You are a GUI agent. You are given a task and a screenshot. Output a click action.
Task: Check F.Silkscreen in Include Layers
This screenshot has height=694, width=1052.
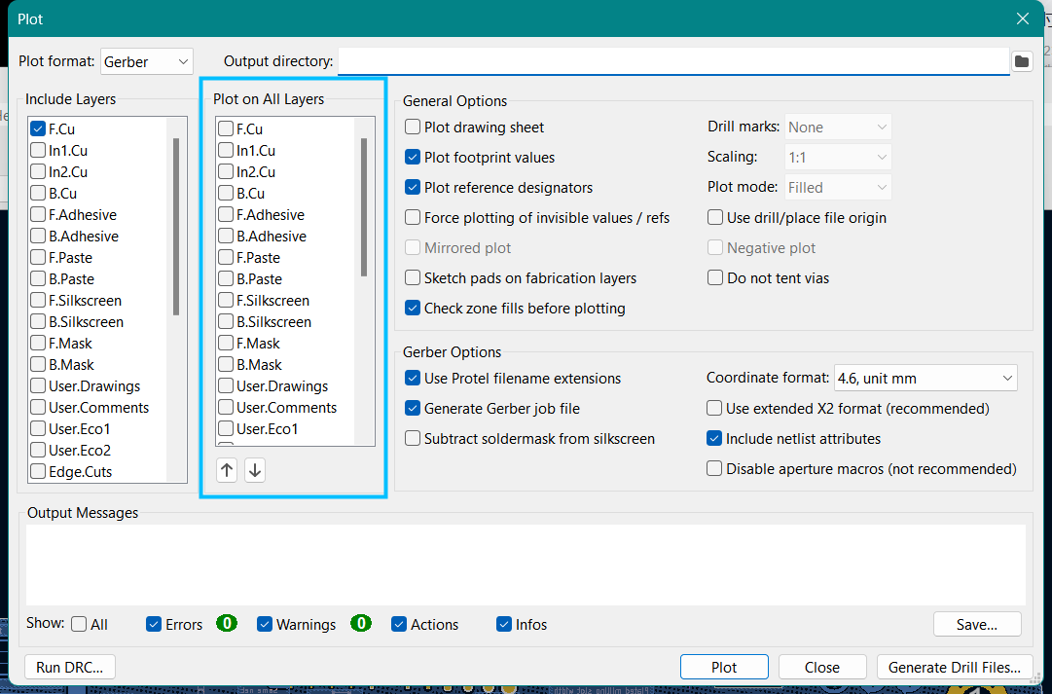[x=38, y=301]
